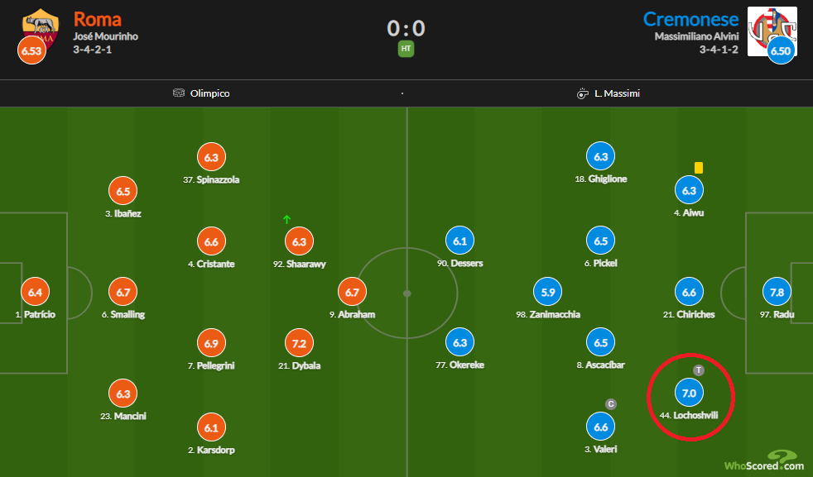Click the yellow card above Aiwu
The height and width of the screenshot is (477, 813).
pyautogui.click(x=699, y=167)
